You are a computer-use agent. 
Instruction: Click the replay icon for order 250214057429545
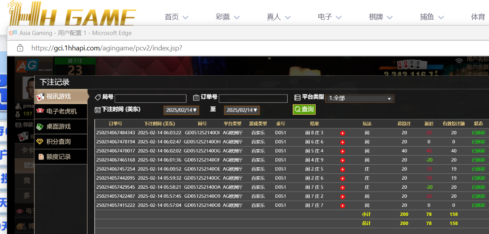pyautogui.click(x=342, y=188)
